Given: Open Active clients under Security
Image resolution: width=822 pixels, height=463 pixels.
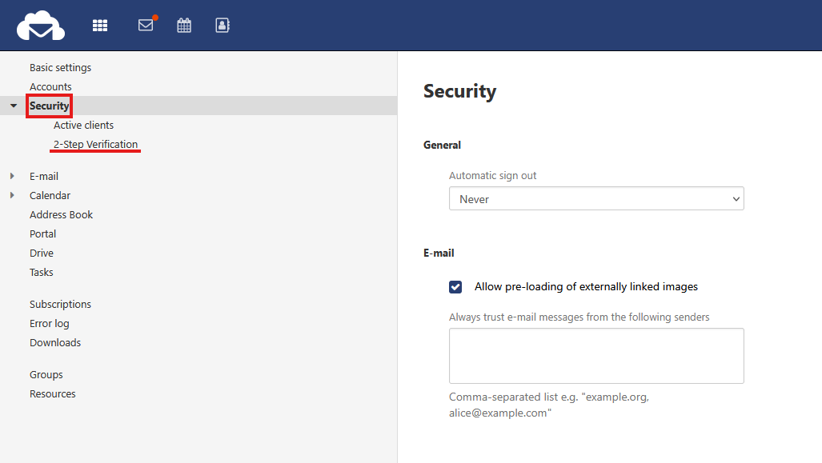Looking at the screenshot, I should [x=83, y=125].
